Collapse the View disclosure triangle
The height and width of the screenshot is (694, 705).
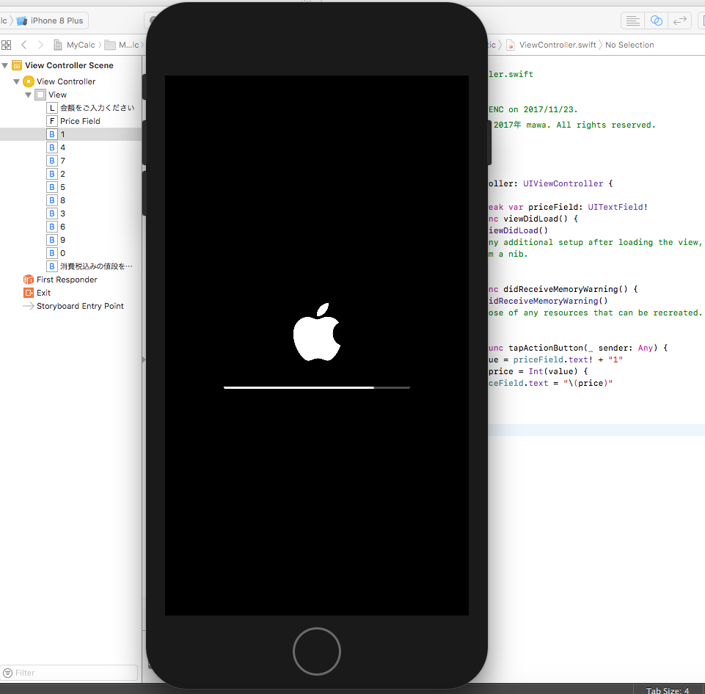[28, 95]
